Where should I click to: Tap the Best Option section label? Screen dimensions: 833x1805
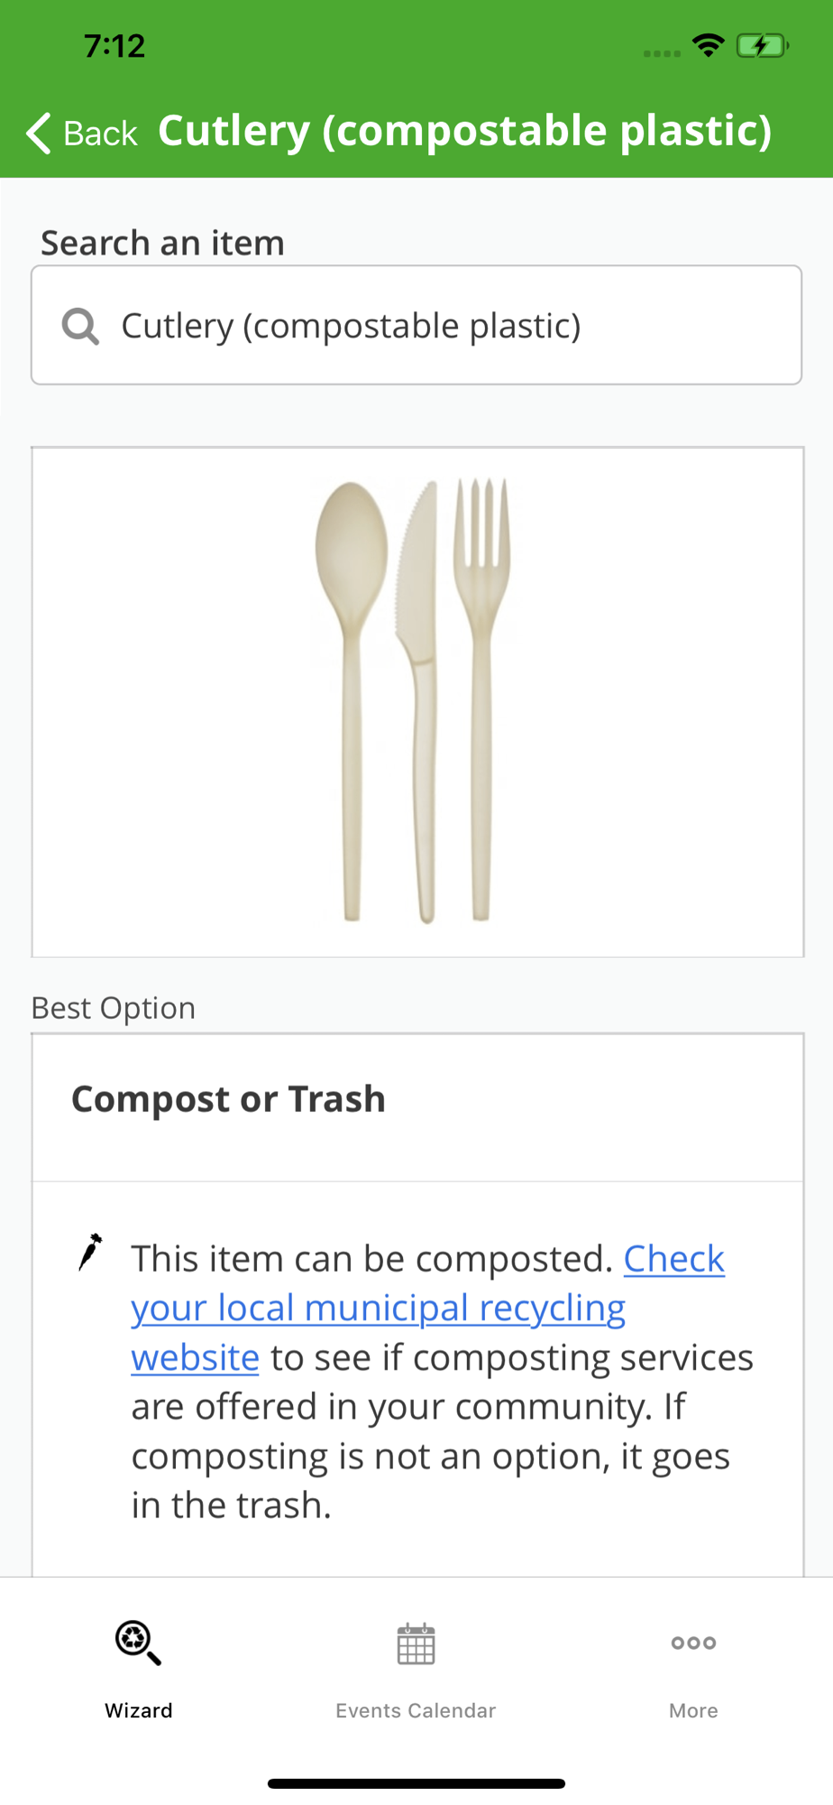pyautogui.click(x=114, y=1008)
